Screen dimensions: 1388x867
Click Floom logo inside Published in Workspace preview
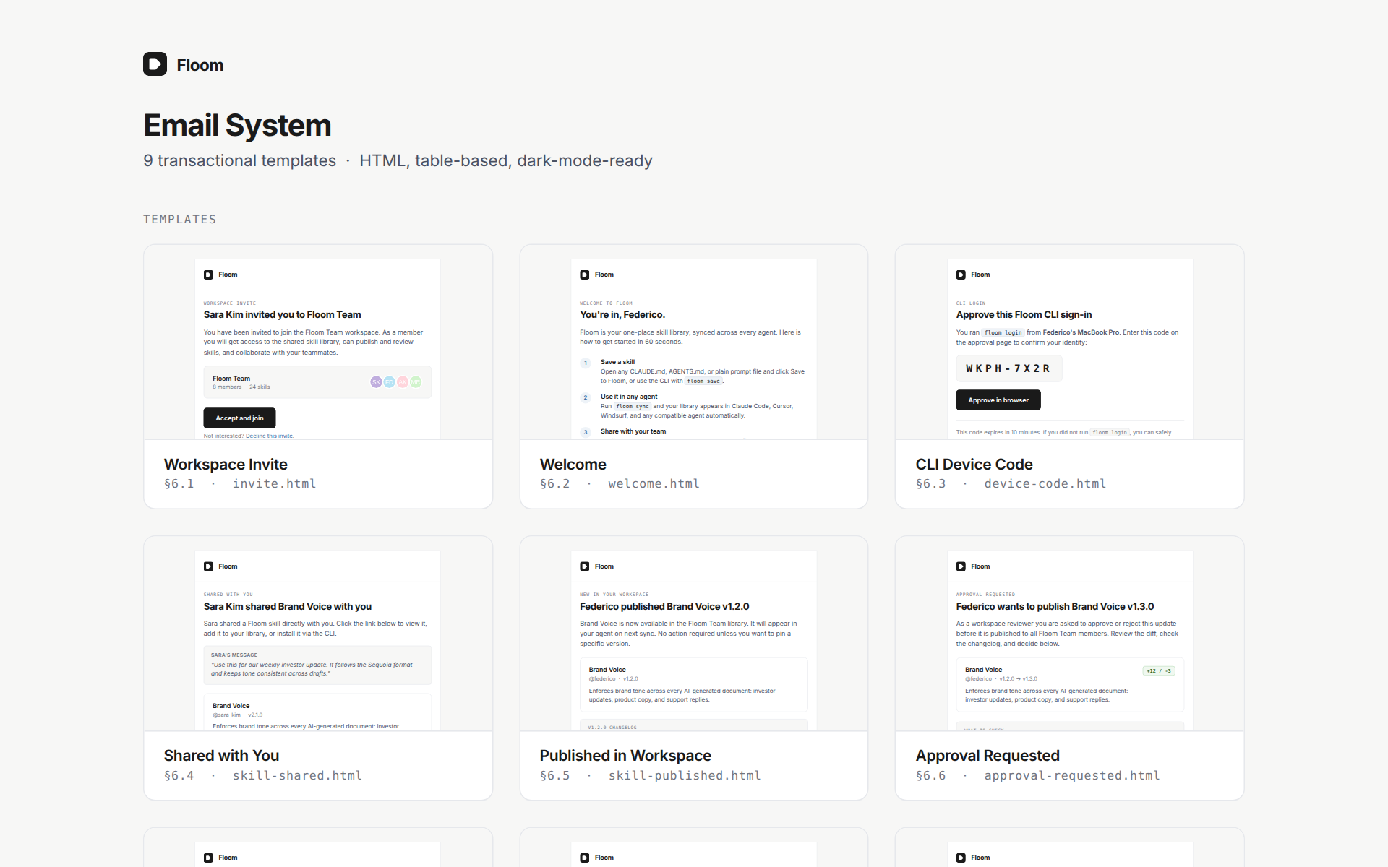point(585,566)
